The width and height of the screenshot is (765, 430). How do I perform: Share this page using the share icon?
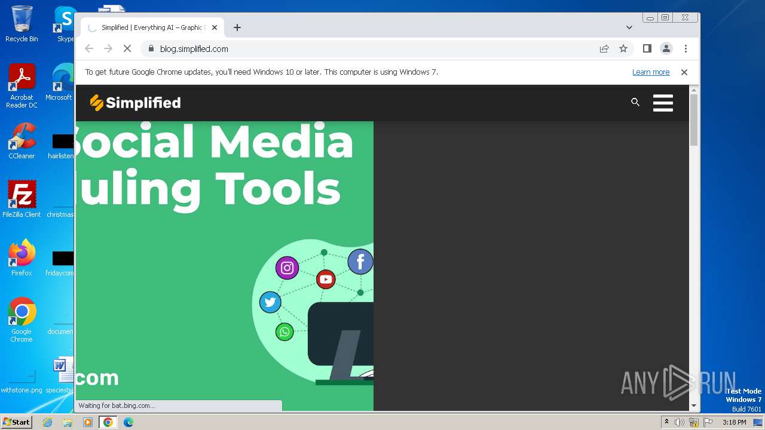coord(604,49)
